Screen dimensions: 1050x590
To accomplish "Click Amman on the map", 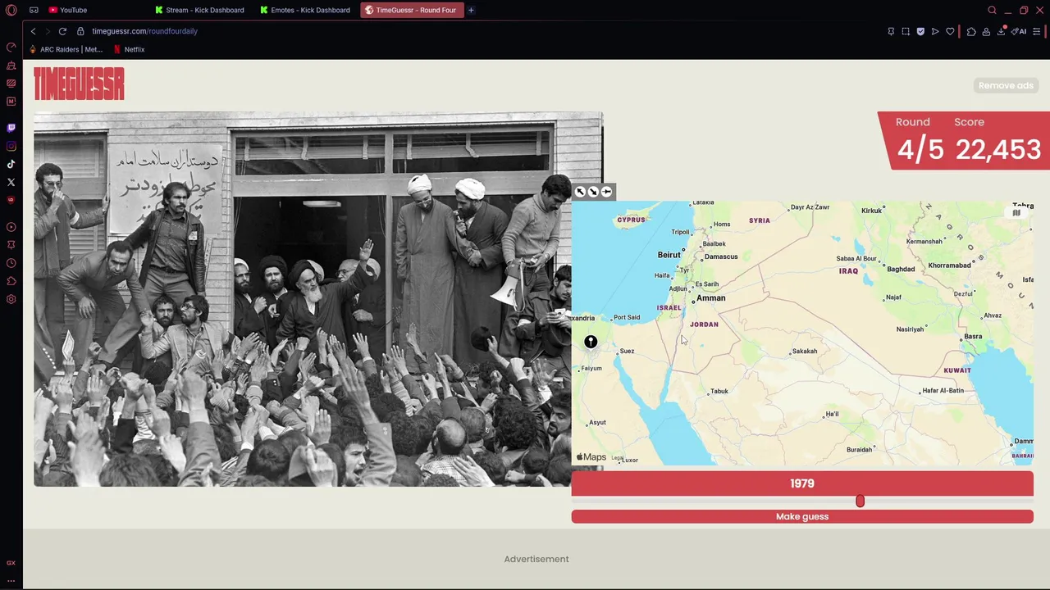I will (x=710, y=298).
